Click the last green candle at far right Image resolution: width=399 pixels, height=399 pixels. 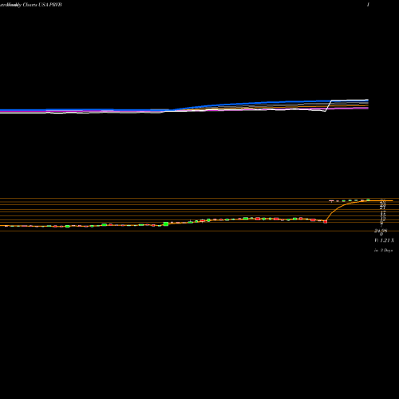coord(368,199)
